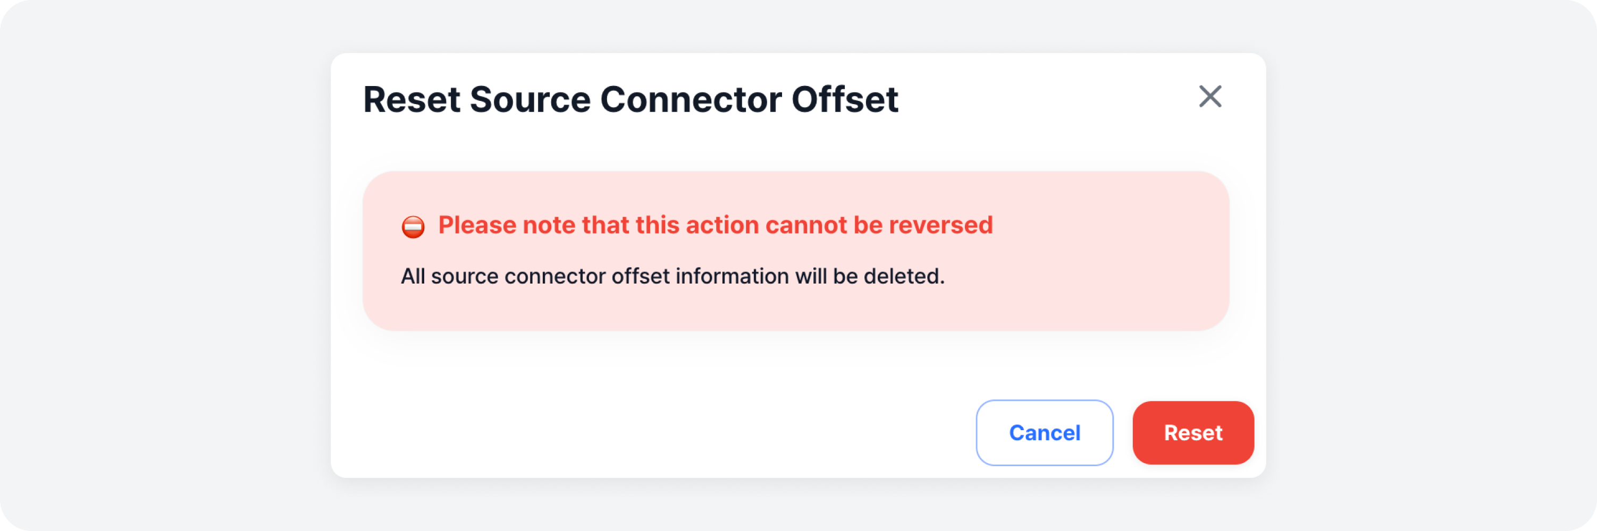
Task: Click the text about offset information being deleted
Action: coord(673,276)
